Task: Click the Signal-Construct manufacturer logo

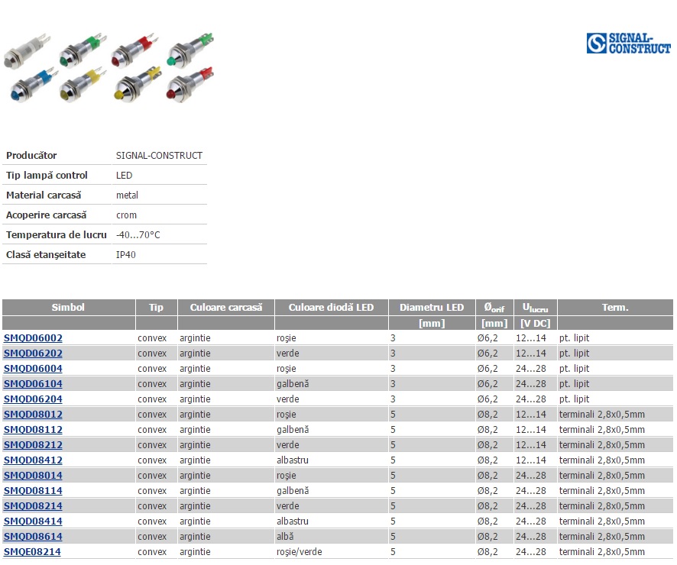Action: pyautogui.click(x=629, y=43)
